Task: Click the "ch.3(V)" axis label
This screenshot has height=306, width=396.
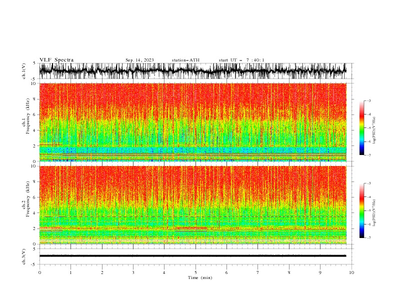Action: 24,256
